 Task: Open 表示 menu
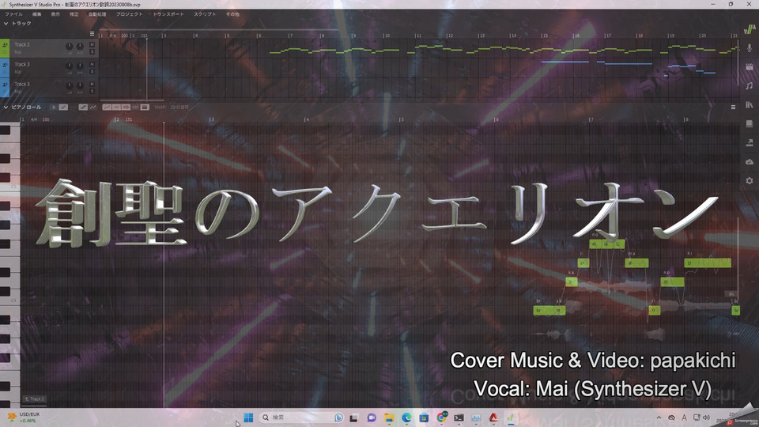pos(55,14)
